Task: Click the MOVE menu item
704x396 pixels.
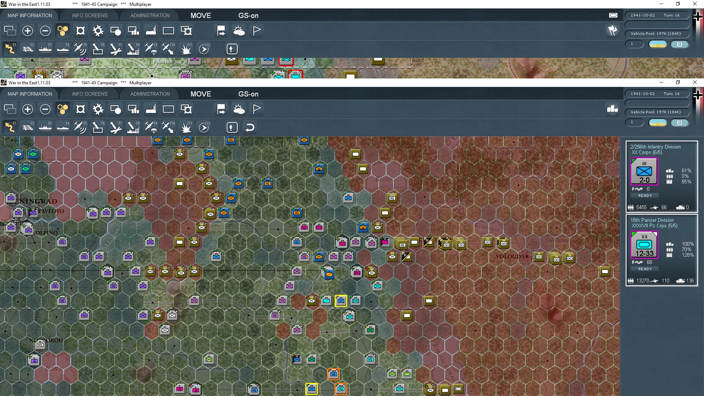Action: tap(200, 94)
